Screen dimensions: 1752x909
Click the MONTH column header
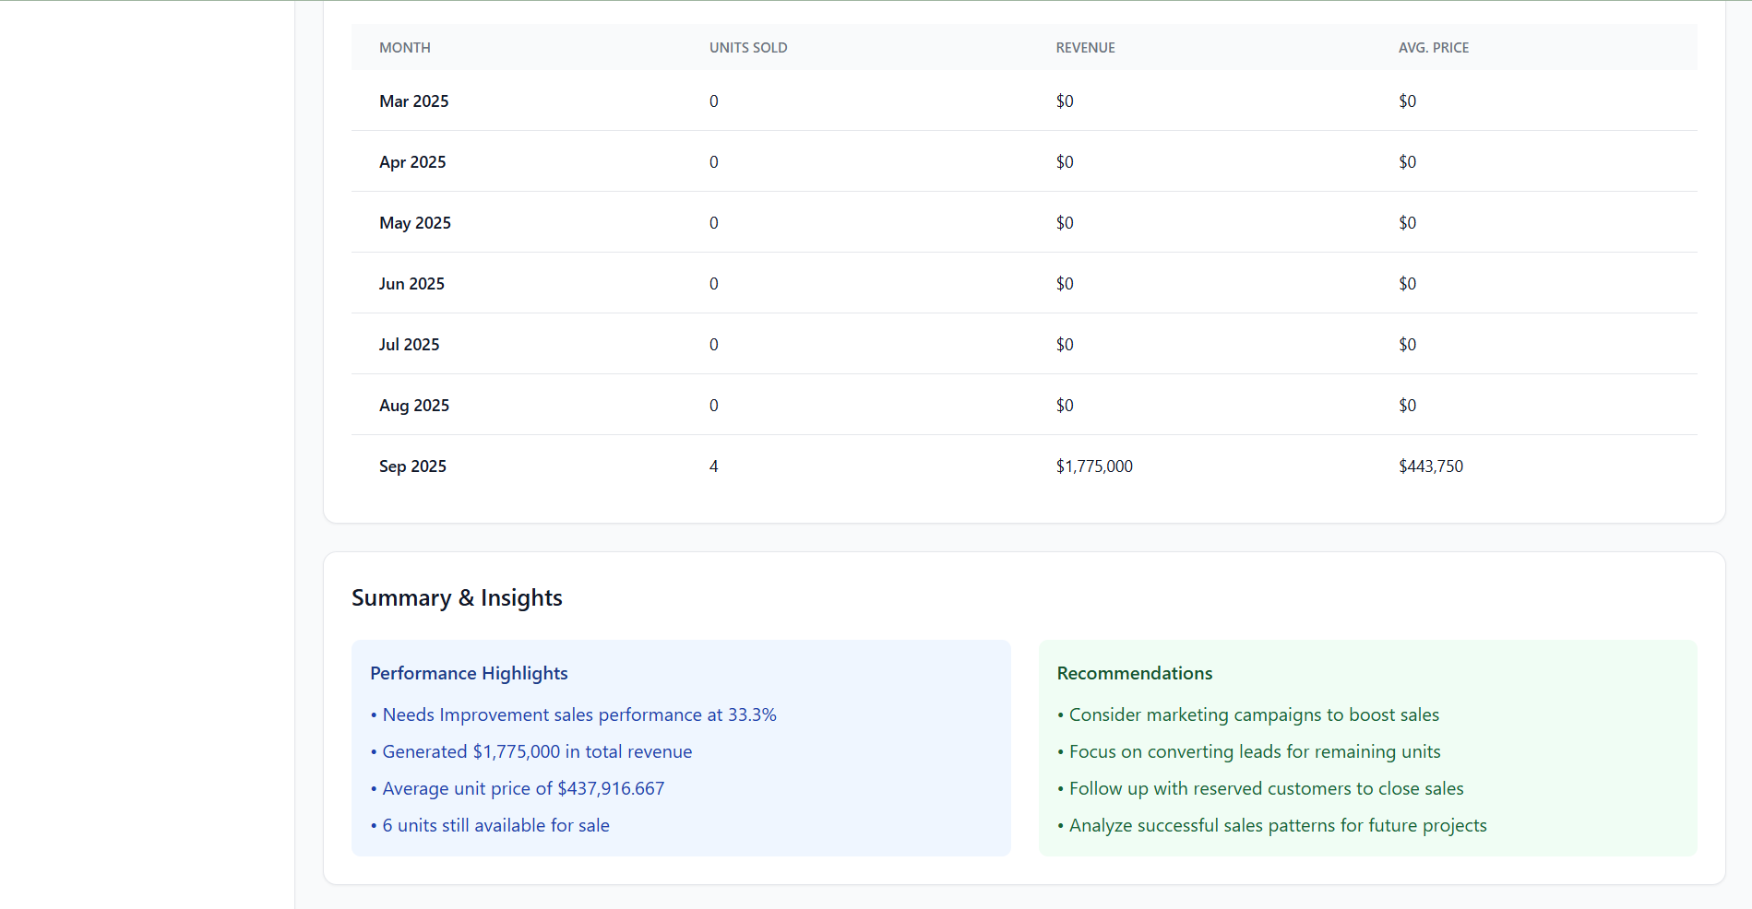(404, 48)
